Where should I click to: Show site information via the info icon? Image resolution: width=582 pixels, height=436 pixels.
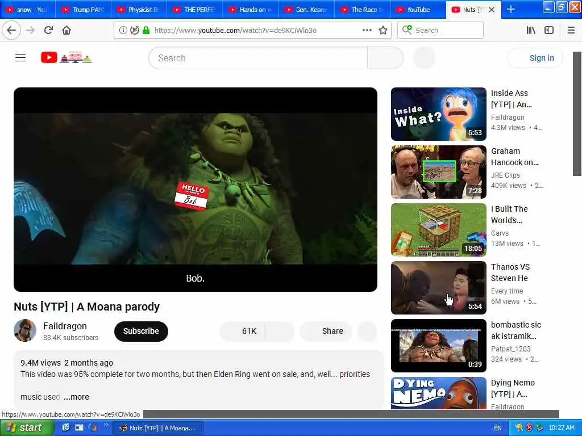pyautogui.click(x=123, y=31)
